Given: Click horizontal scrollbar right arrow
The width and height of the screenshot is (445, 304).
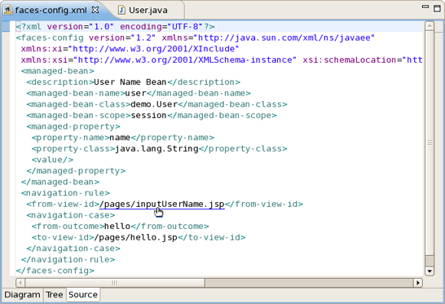Looking at the screenshot, I should click(418, 283).
